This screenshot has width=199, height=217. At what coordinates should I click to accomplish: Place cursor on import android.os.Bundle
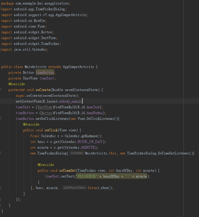pyautogui.click(x=24, y=21)
